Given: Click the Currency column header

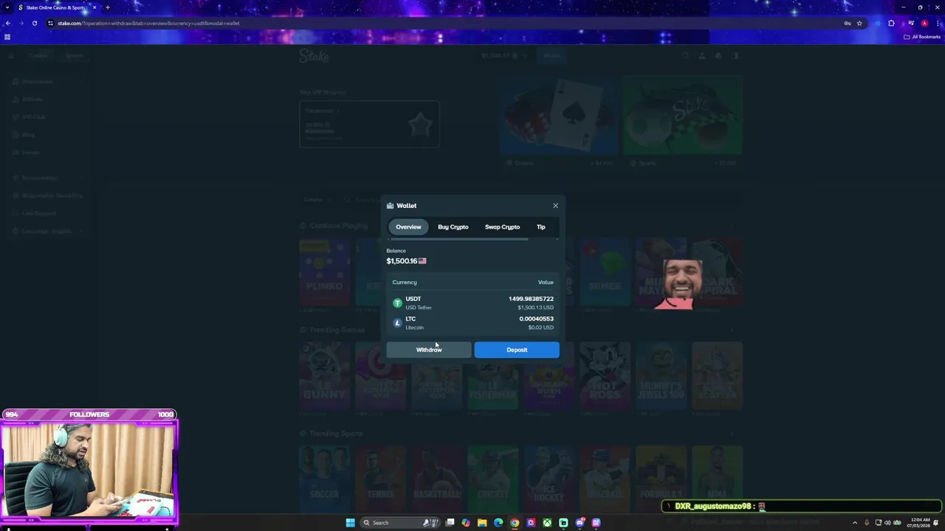Looking at the screenshot, I should (405, 282).
